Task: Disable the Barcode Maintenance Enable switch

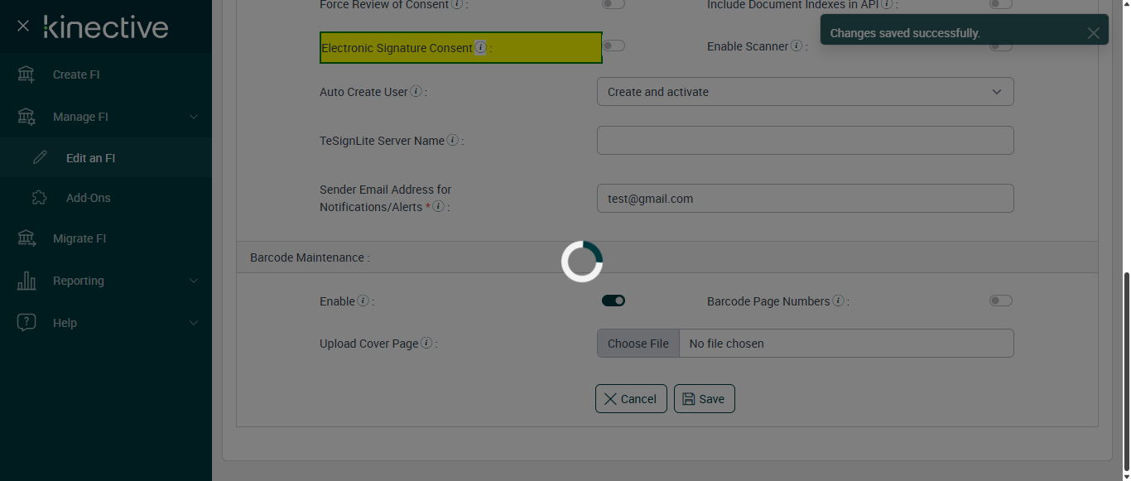Action: 614,301
